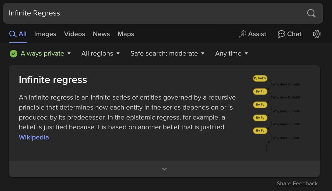Switch to the Videos tab

point(74,34)
